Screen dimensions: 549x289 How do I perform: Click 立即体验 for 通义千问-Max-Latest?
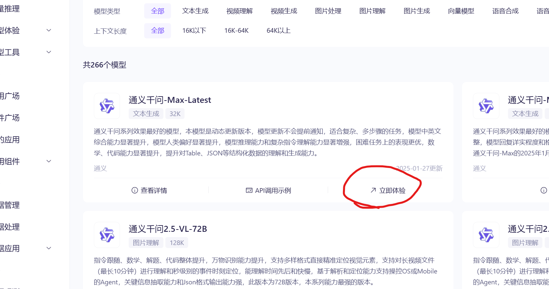(x=388, y=190)
